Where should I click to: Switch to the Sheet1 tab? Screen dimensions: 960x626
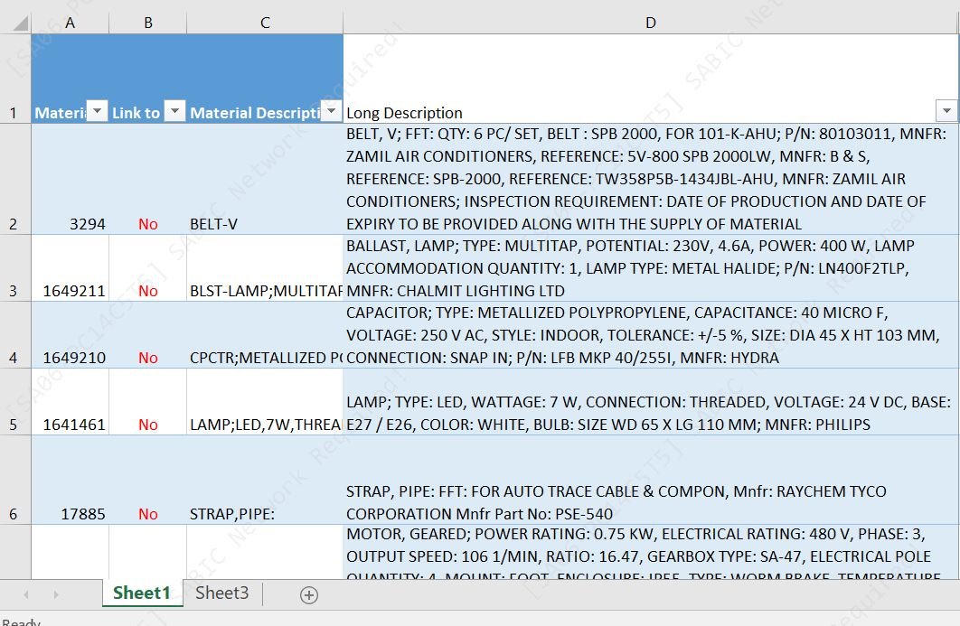point(142,593)
